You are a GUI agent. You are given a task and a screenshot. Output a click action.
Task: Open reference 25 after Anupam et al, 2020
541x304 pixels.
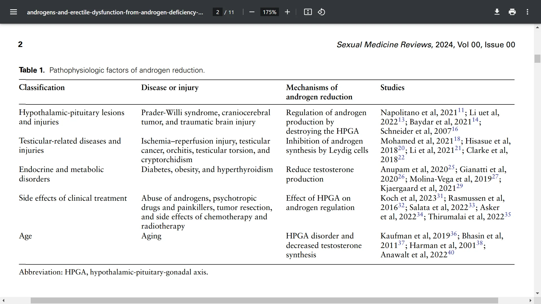pyautogui.click(x=451, y=167)
